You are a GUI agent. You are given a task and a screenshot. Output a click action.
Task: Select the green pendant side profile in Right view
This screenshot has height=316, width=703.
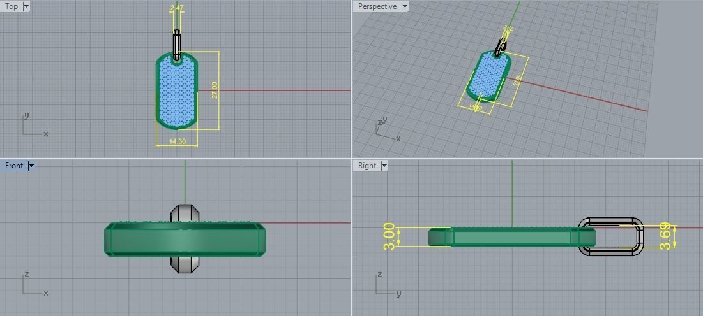512,237
